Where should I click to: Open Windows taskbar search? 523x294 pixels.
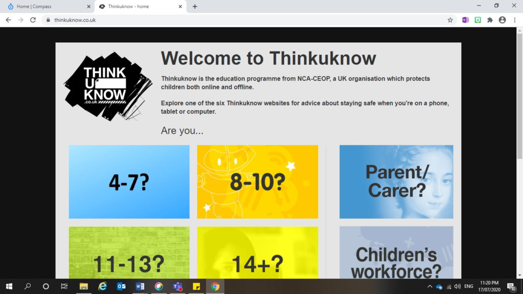pyautogui.click(x=28, y=286)
